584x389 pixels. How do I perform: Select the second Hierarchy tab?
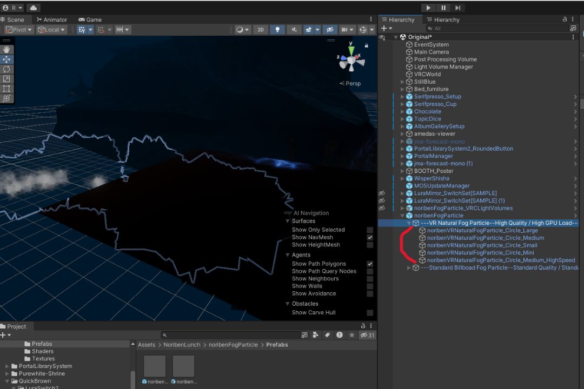443,19
